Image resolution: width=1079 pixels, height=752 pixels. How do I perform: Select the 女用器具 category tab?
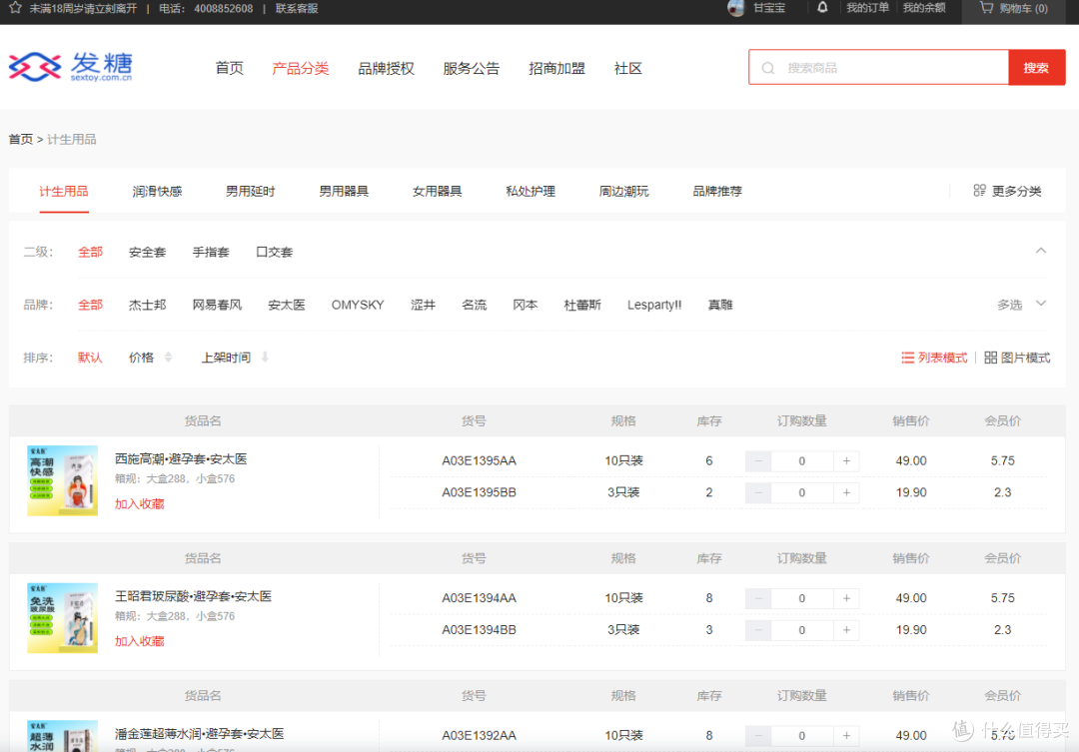437,192
